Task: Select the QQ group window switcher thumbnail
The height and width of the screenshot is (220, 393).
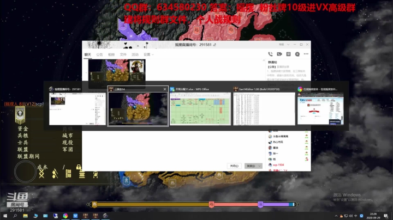Action: (78, 109)
